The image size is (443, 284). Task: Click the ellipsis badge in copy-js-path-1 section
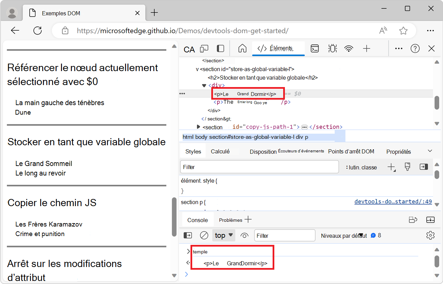coord(304,127)
